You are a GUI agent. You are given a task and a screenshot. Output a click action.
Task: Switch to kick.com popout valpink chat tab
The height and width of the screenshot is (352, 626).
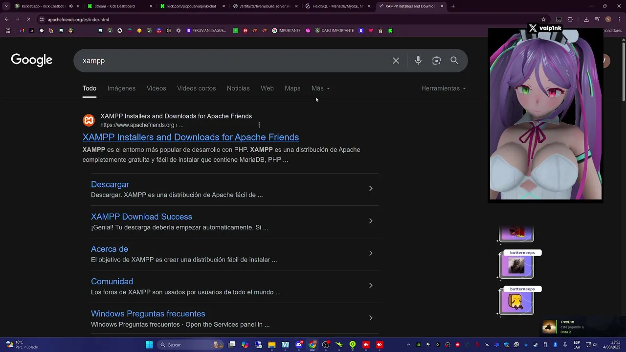click(192, 6)
